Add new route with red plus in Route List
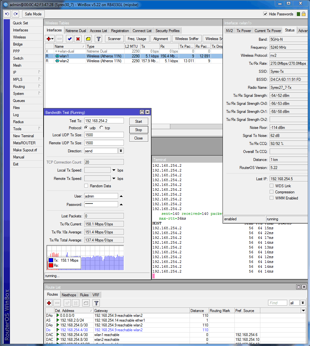 tap(49, 303)
